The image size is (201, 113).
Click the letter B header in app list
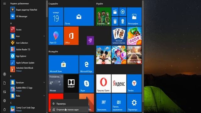[11, 76]
